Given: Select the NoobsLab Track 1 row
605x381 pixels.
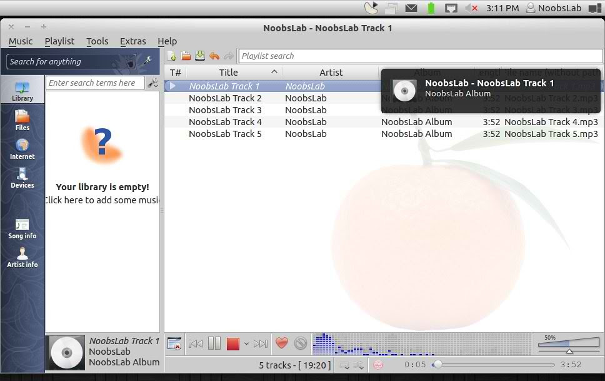Looking at the screenshot, I should pyautogui.click(x=273, y=86).
